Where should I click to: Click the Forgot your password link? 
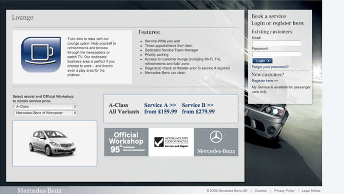pos(270,67)
